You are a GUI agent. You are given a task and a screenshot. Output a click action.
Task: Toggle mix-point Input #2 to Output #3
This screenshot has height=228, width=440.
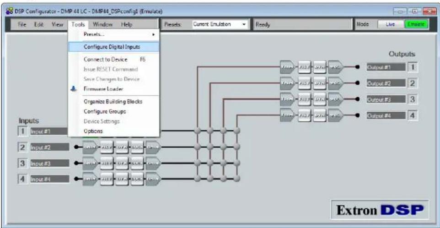[224, 147]
